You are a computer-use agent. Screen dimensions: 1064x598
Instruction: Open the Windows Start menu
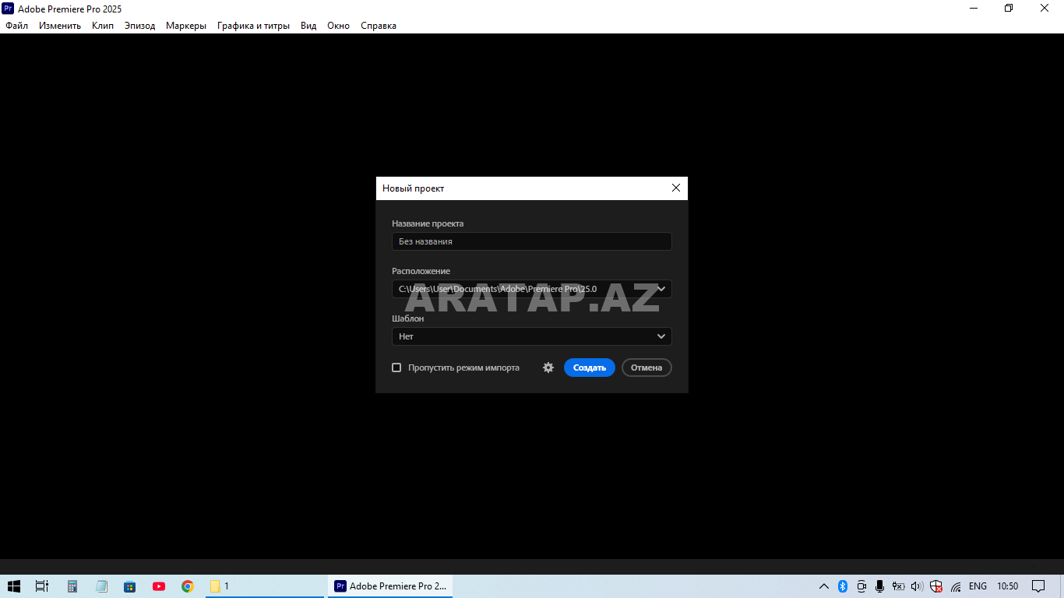tap(14, 586)
